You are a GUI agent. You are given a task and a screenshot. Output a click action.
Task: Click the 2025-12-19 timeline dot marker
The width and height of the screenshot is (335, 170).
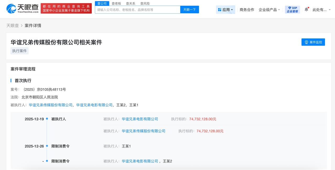pos(47,119)
